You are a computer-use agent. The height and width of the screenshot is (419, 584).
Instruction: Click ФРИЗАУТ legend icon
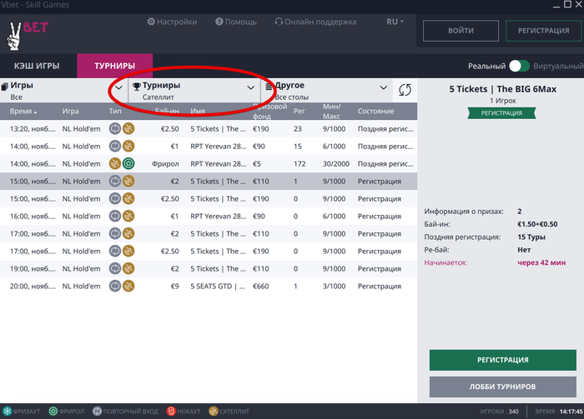pyautogui.click(x=7, y=412)
